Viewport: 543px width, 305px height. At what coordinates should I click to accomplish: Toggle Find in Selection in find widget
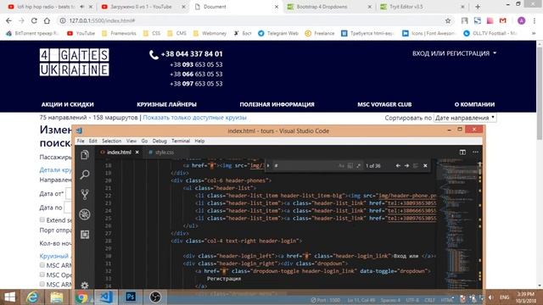(416, 166)
